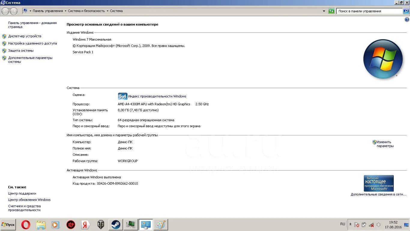Show hidden tray icons with the arrow
Screen dimensions: 410x231
tap(350, 224)
